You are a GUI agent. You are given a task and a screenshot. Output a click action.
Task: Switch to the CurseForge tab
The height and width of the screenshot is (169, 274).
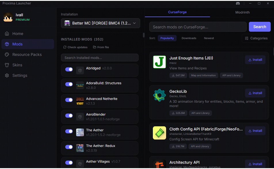tap(177, 12)
